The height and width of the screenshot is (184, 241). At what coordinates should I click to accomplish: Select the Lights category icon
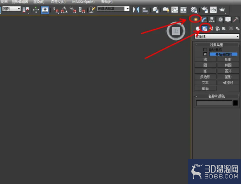tap(211, 29)
